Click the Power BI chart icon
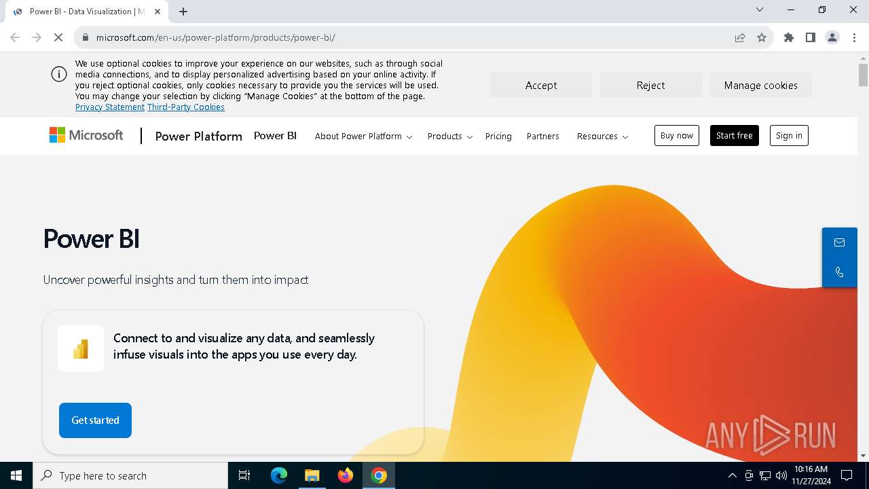The width and height of the screenshot is (869, 489). tap(81, 348)
